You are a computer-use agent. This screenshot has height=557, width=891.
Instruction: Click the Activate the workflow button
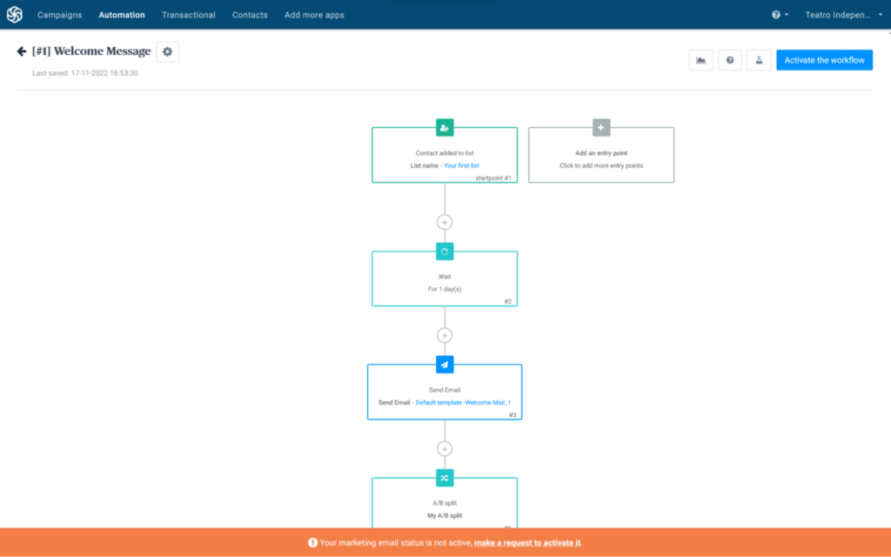pyautogui.click(x=824, y=59)
